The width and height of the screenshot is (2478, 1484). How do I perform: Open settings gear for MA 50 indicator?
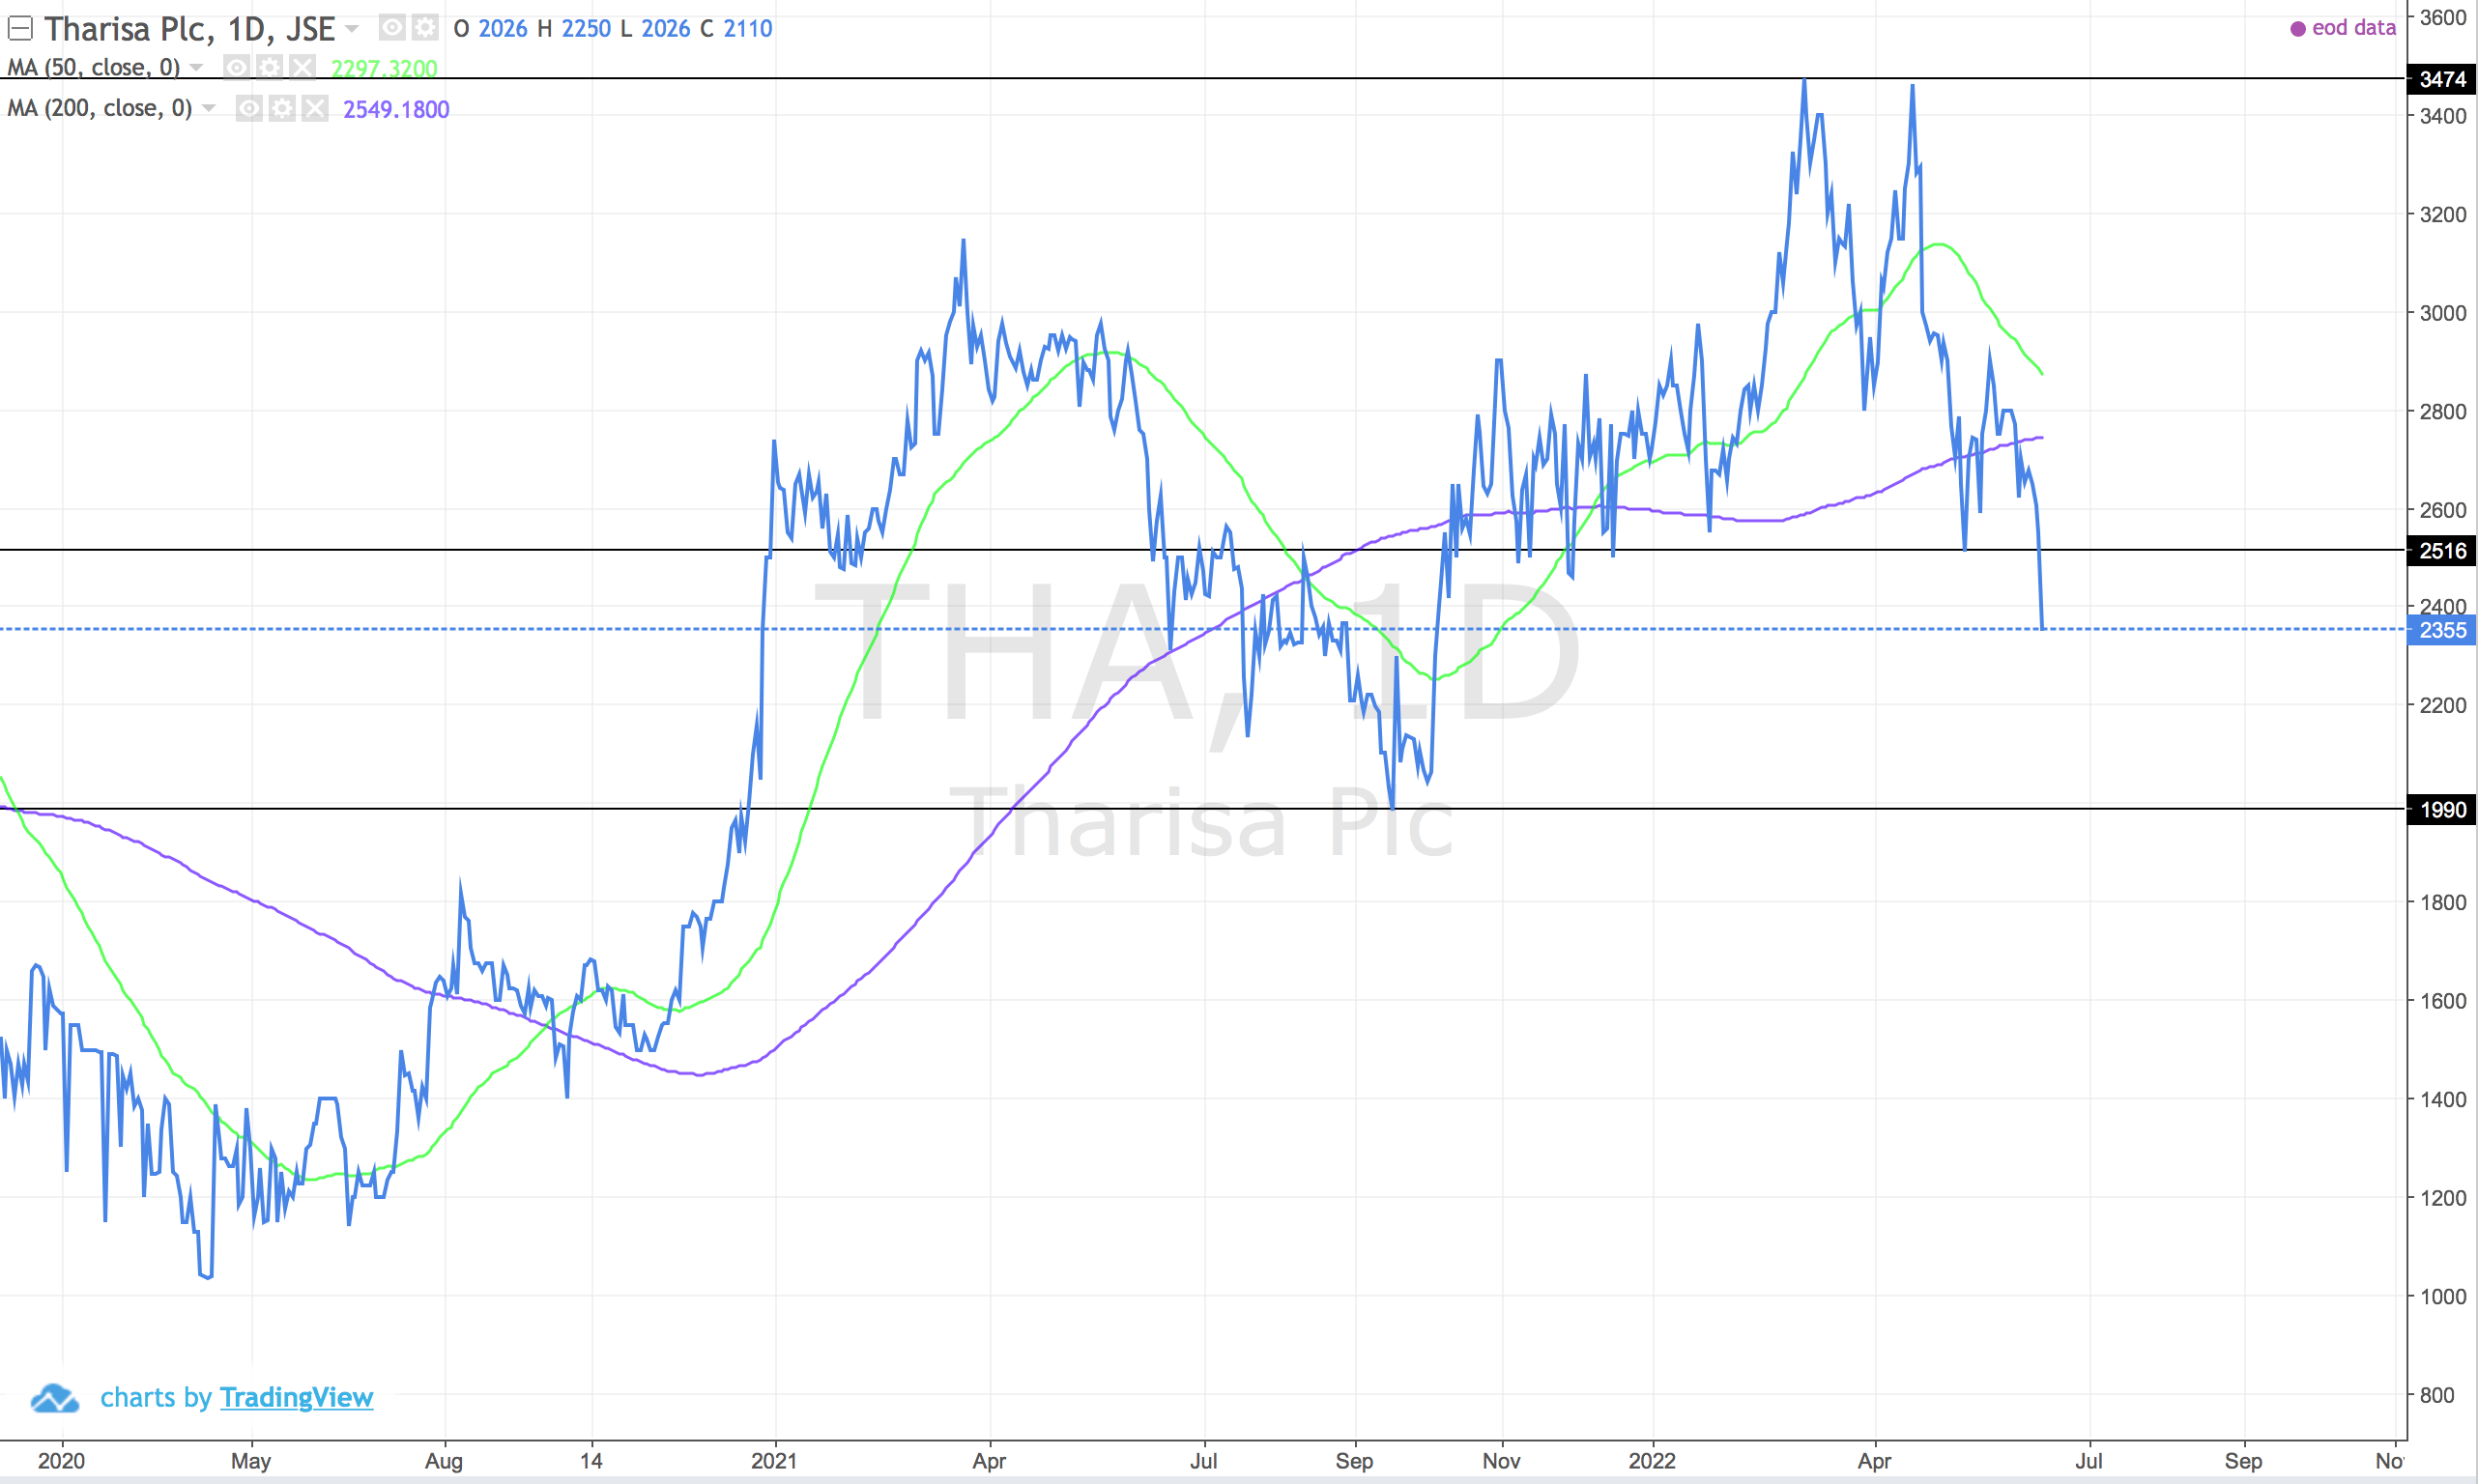click(x=269, y=67)
